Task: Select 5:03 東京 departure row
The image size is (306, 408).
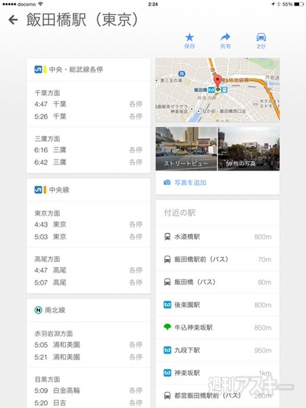Action: tap(88, 237)
